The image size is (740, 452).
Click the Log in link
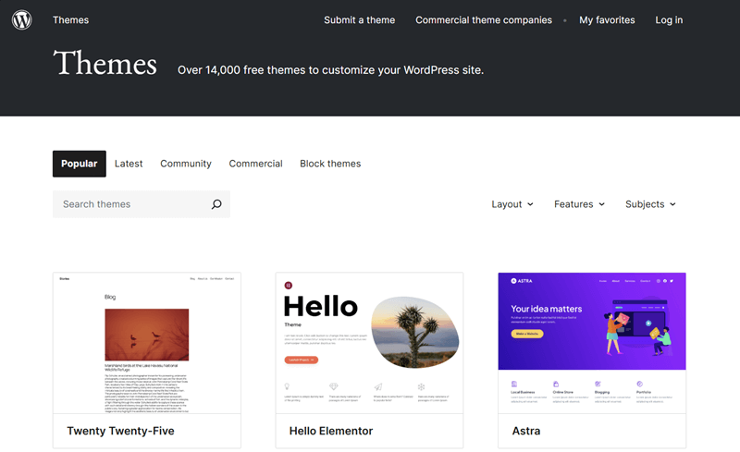tap(669, 19)
